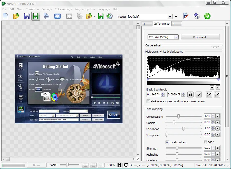
Task: Click the blue rewind Undo icon
Action: (x=57, y=16)
